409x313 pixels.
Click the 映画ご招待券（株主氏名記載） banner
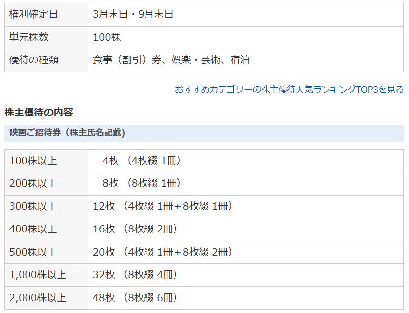204,133
